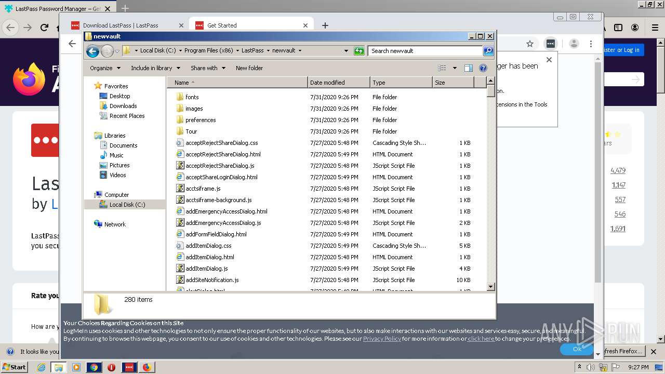Open Internet Explorer from taskbar
Viewport: 665px width, 374px height.
pyautogui.click(x=41, y=367)
